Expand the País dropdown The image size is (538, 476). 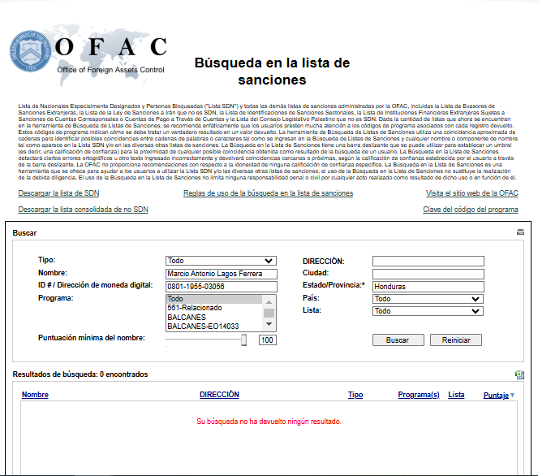[428, 299]
